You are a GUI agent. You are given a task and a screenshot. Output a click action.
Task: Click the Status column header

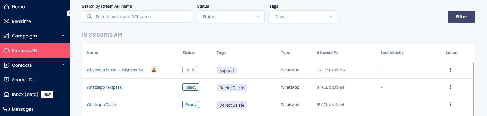tap(189, 53)
